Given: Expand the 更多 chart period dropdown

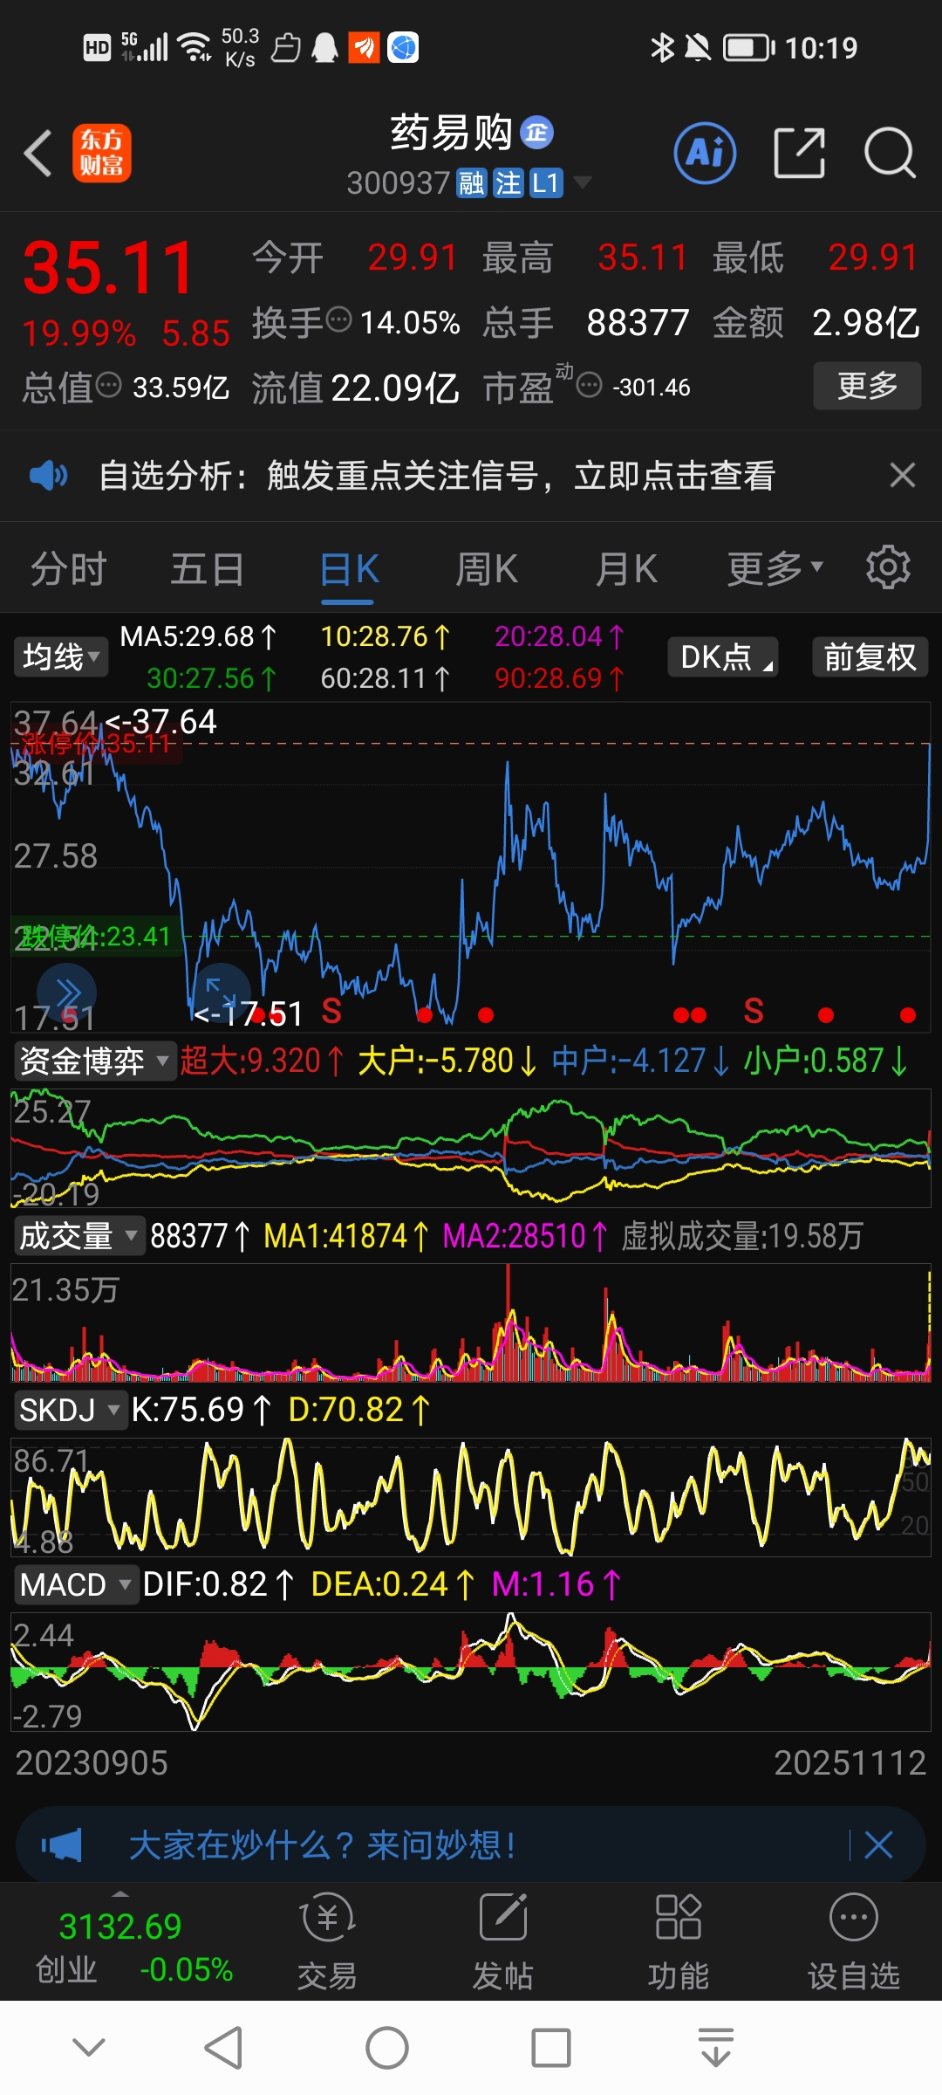Looking at the screenshot, I should tap(775, 569).
